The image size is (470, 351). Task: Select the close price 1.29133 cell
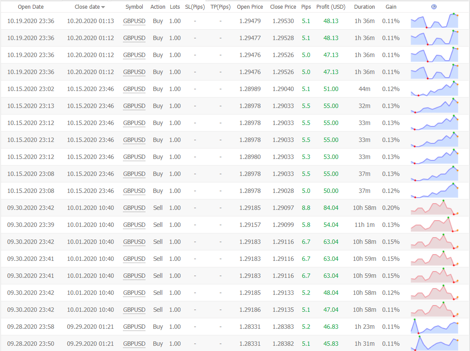click(x=283, y=293)
